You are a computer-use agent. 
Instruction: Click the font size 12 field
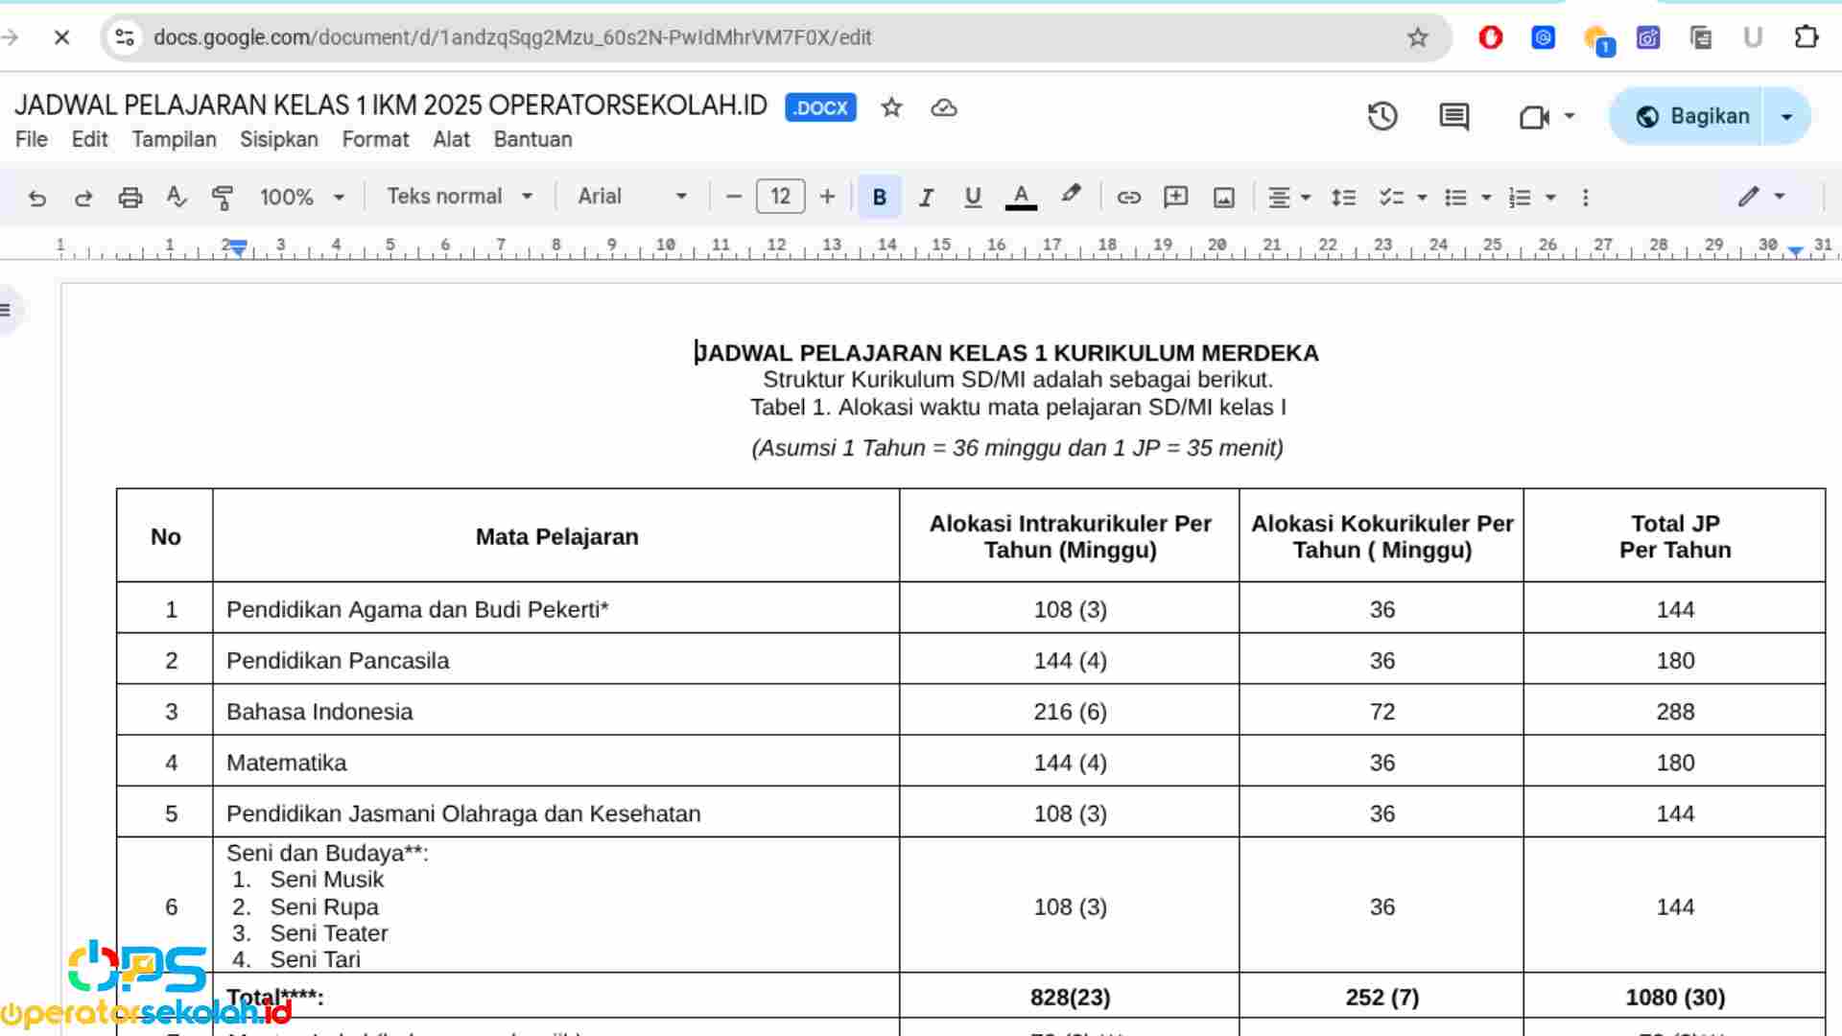(x=780, y=198)
